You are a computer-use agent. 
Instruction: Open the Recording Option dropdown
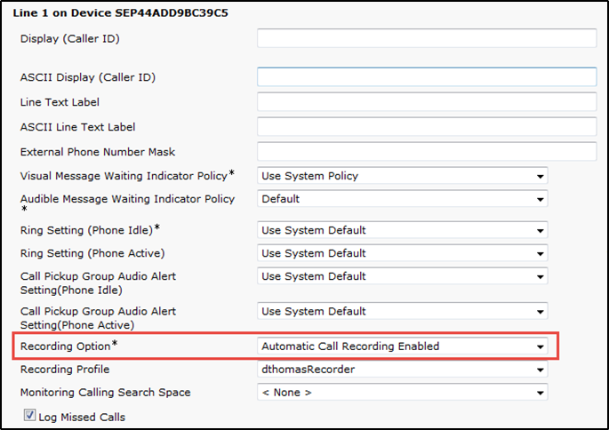(403, 346)
